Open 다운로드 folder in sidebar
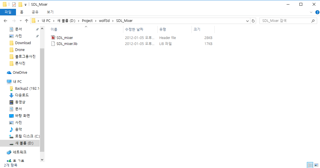 pos(22,95)
